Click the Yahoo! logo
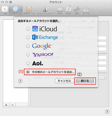112x116 pixels. pyautogui.click(x=43, y=55)
